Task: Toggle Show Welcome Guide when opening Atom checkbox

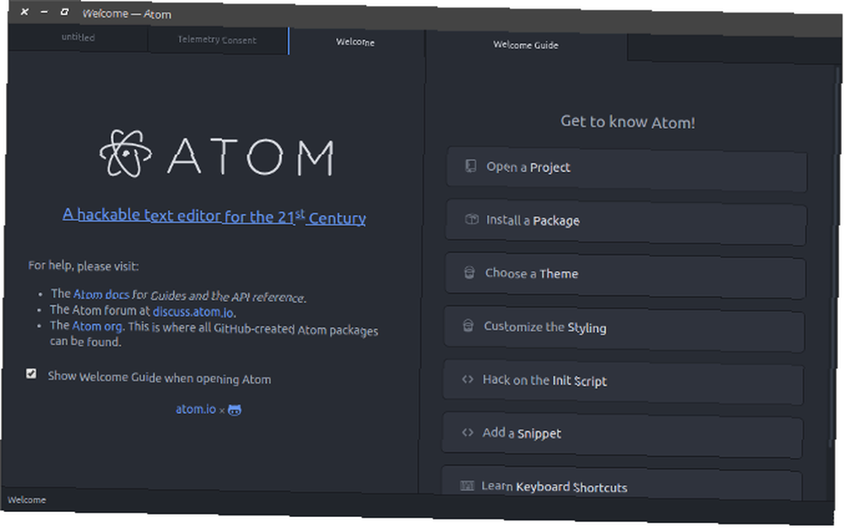Action: point(31,373)
